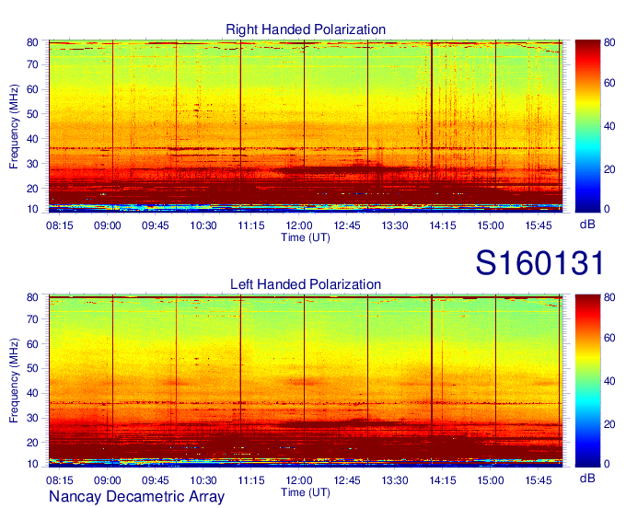Click the 80 dB tick on upper color bar
Viewport: 626px width, 508px height.
[609, 42]
